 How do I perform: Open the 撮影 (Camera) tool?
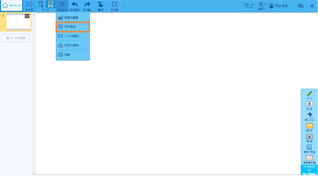click(309, 138)
